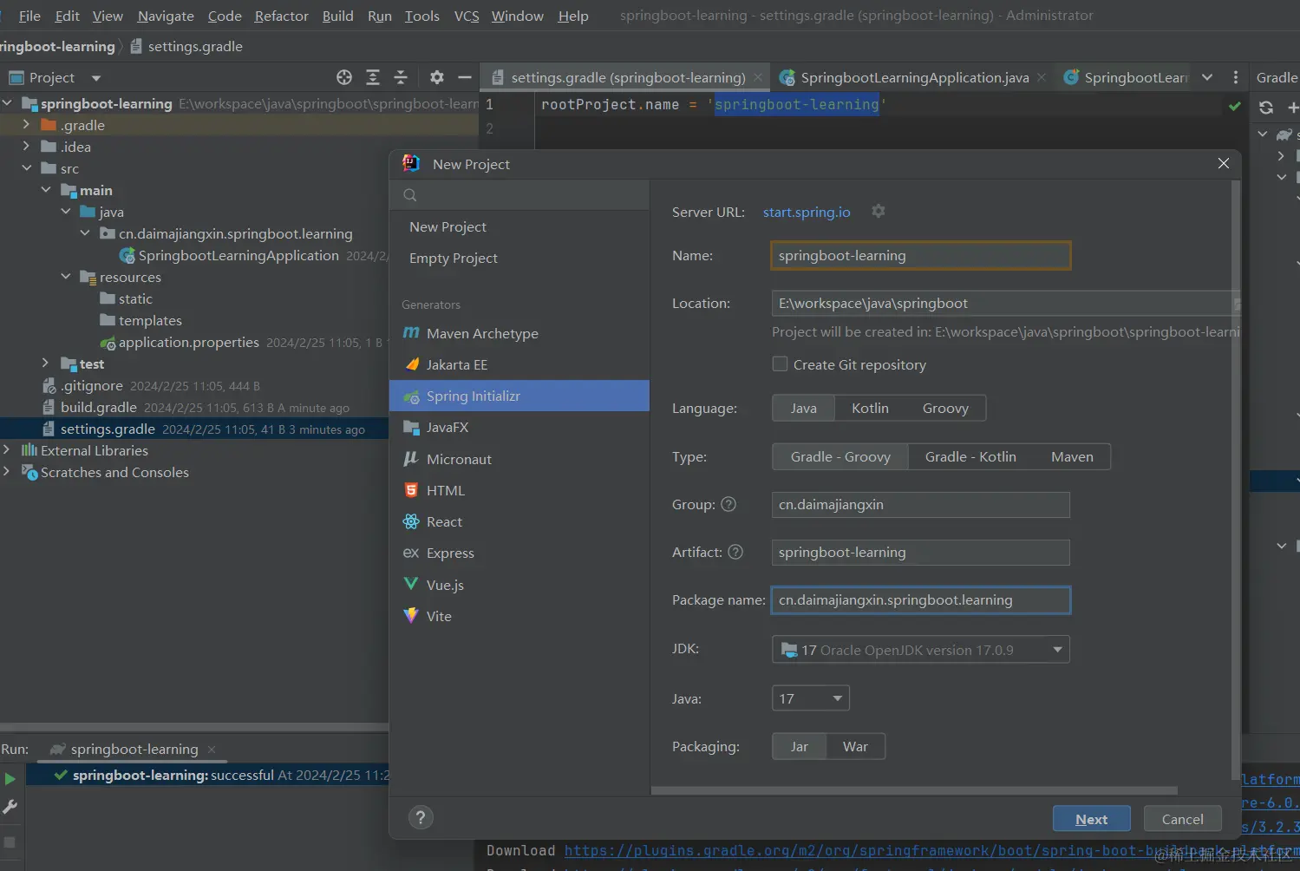
Task: Choose Groovy language option
Action: (x=945, y=408)
